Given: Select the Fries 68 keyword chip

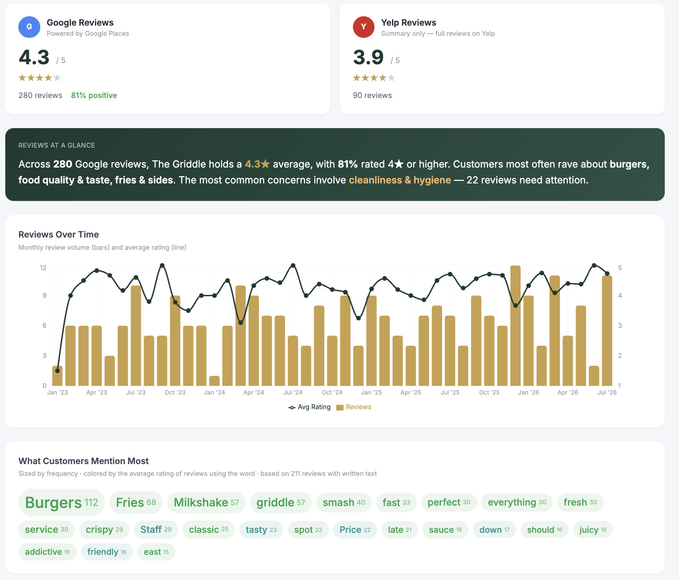Looking at the screenshot, I should tap(136, 502).
